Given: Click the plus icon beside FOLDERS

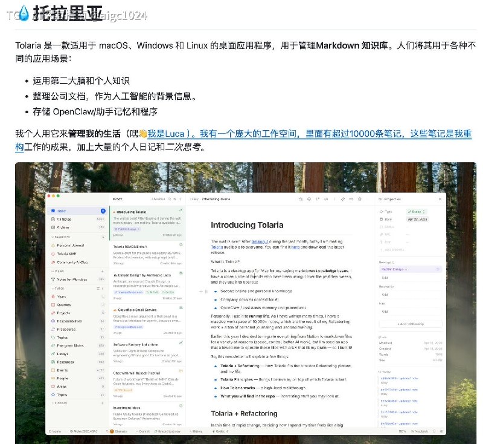Looking at the screenshot, I should [102, 403].
